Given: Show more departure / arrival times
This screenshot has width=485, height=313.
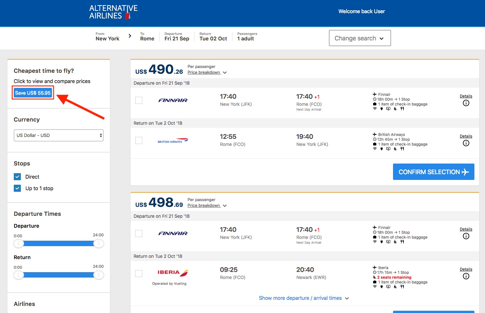Looking at the screenshot, I should (x=304, y=298).
